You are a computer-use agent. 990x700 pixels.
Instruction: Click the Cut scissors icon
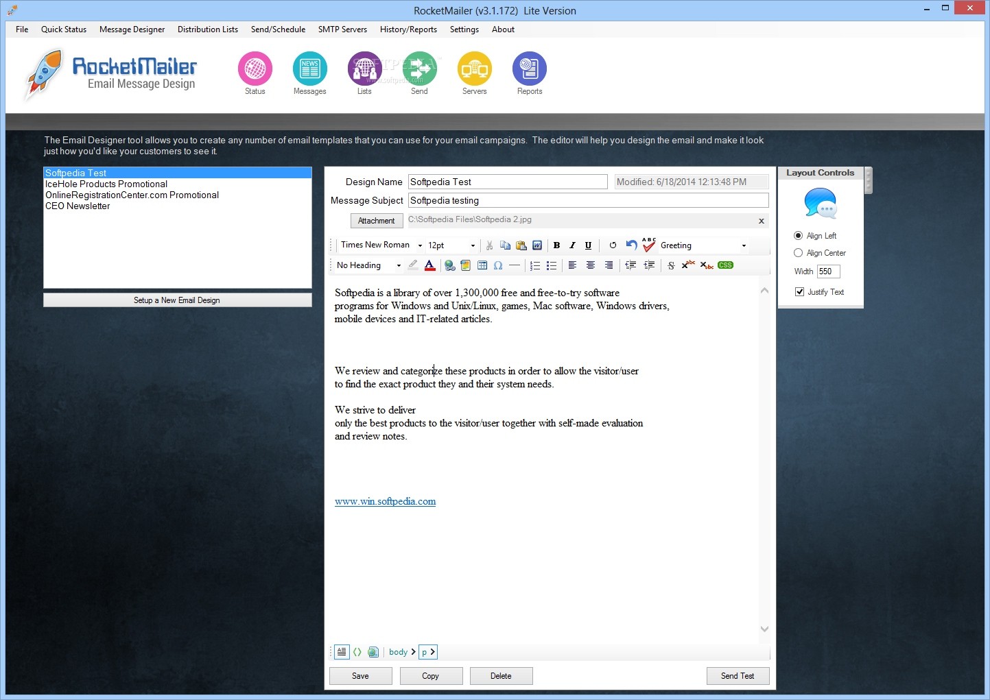[x=489, y=245]
